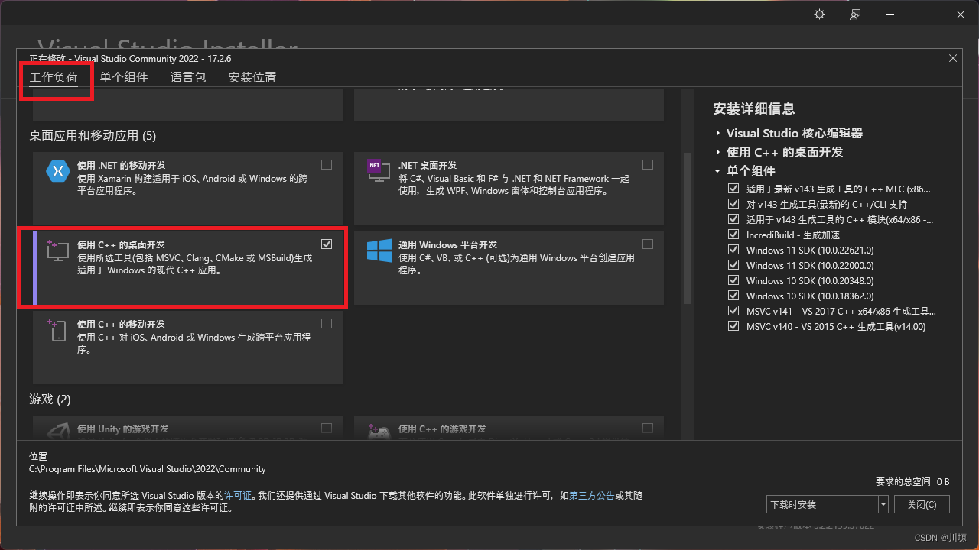The width and height of the screenshot is (979, 550).
Task: Uncheck Windows 11 SDK (10.0.22621.0)
Action: (x=733, y=250)
